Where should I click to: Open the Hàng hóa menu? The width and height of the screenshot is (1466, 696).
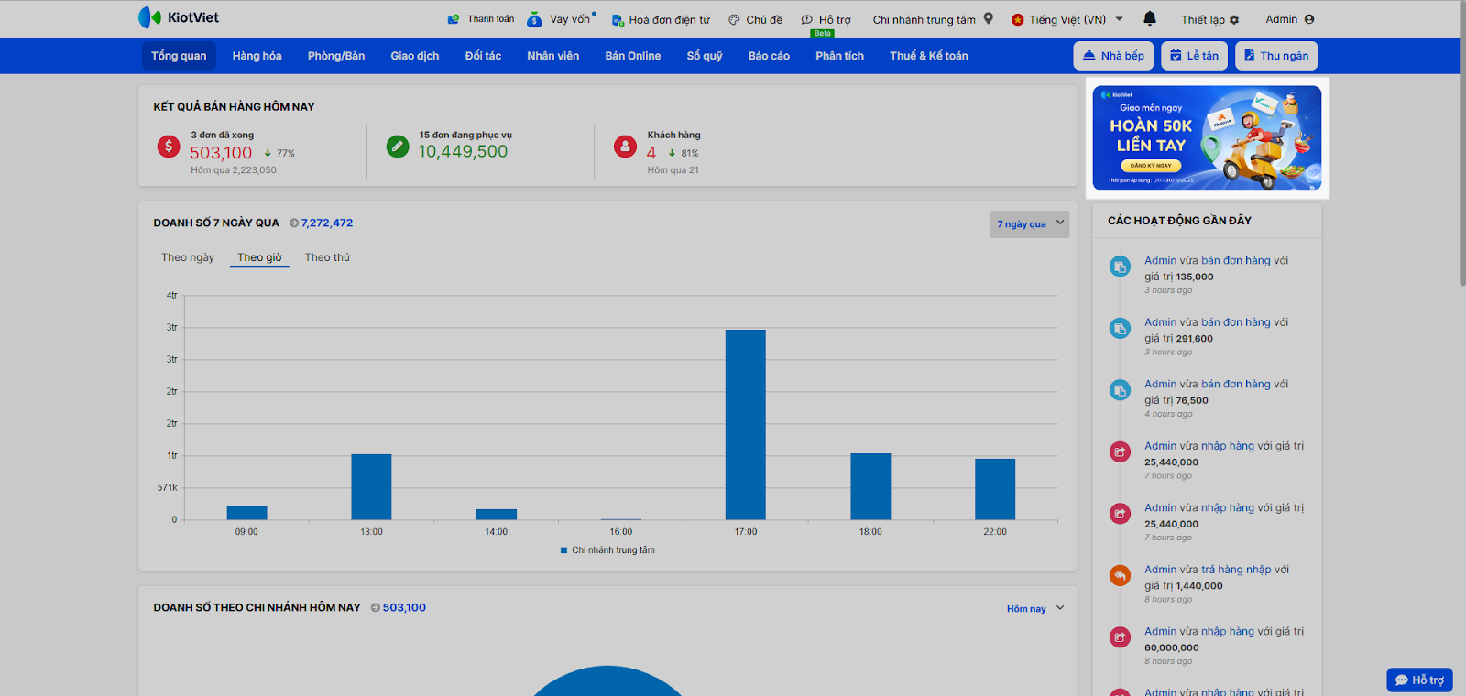tap(257, 56)
